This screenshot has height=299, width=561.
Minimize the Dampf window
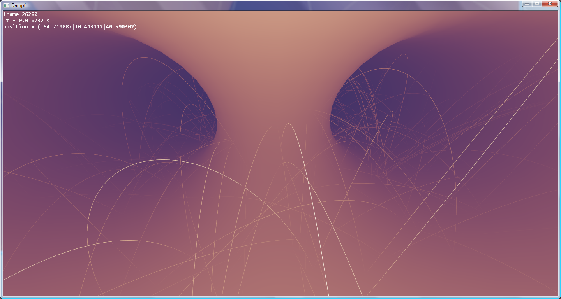tap(527, 3)
